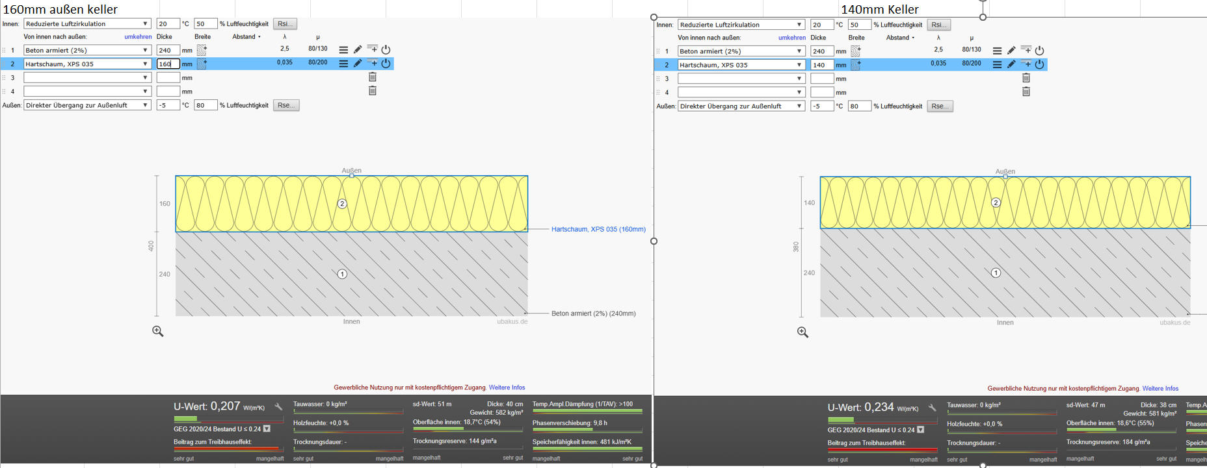The width and height of the screenshot is (1207, 468).
Task: Open the Innen 'Reduzierte Luftzirkulation' dropdown in left panel
Action: pyautogui.click(x=87, y=24)
